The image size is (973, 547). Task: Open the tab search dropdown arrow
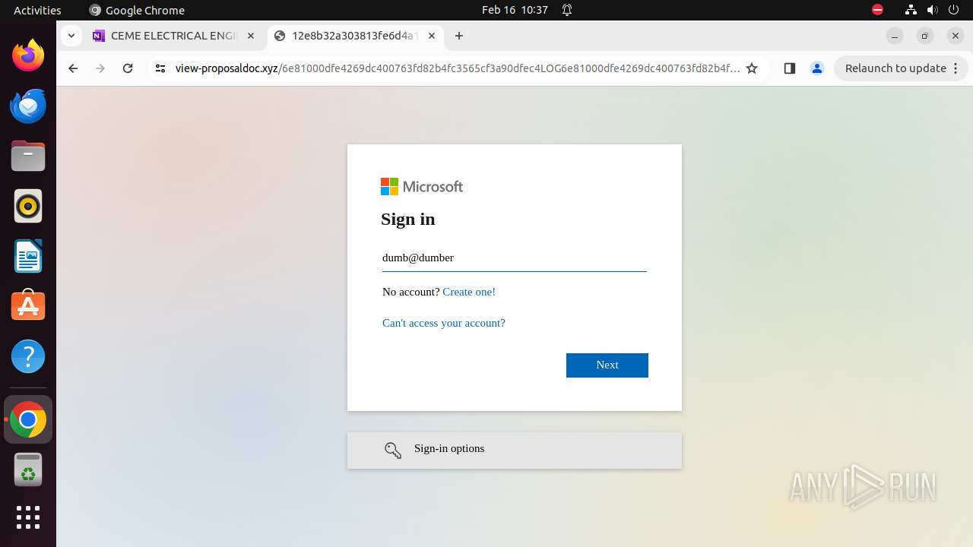tap(71, 36)
